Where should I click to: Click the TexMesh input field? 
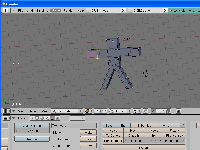coord(74,125)
